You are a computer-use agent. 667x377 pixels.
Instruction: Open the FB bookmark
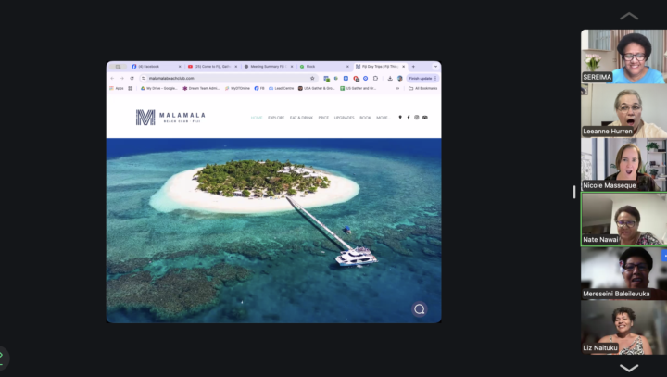[259, 89]
